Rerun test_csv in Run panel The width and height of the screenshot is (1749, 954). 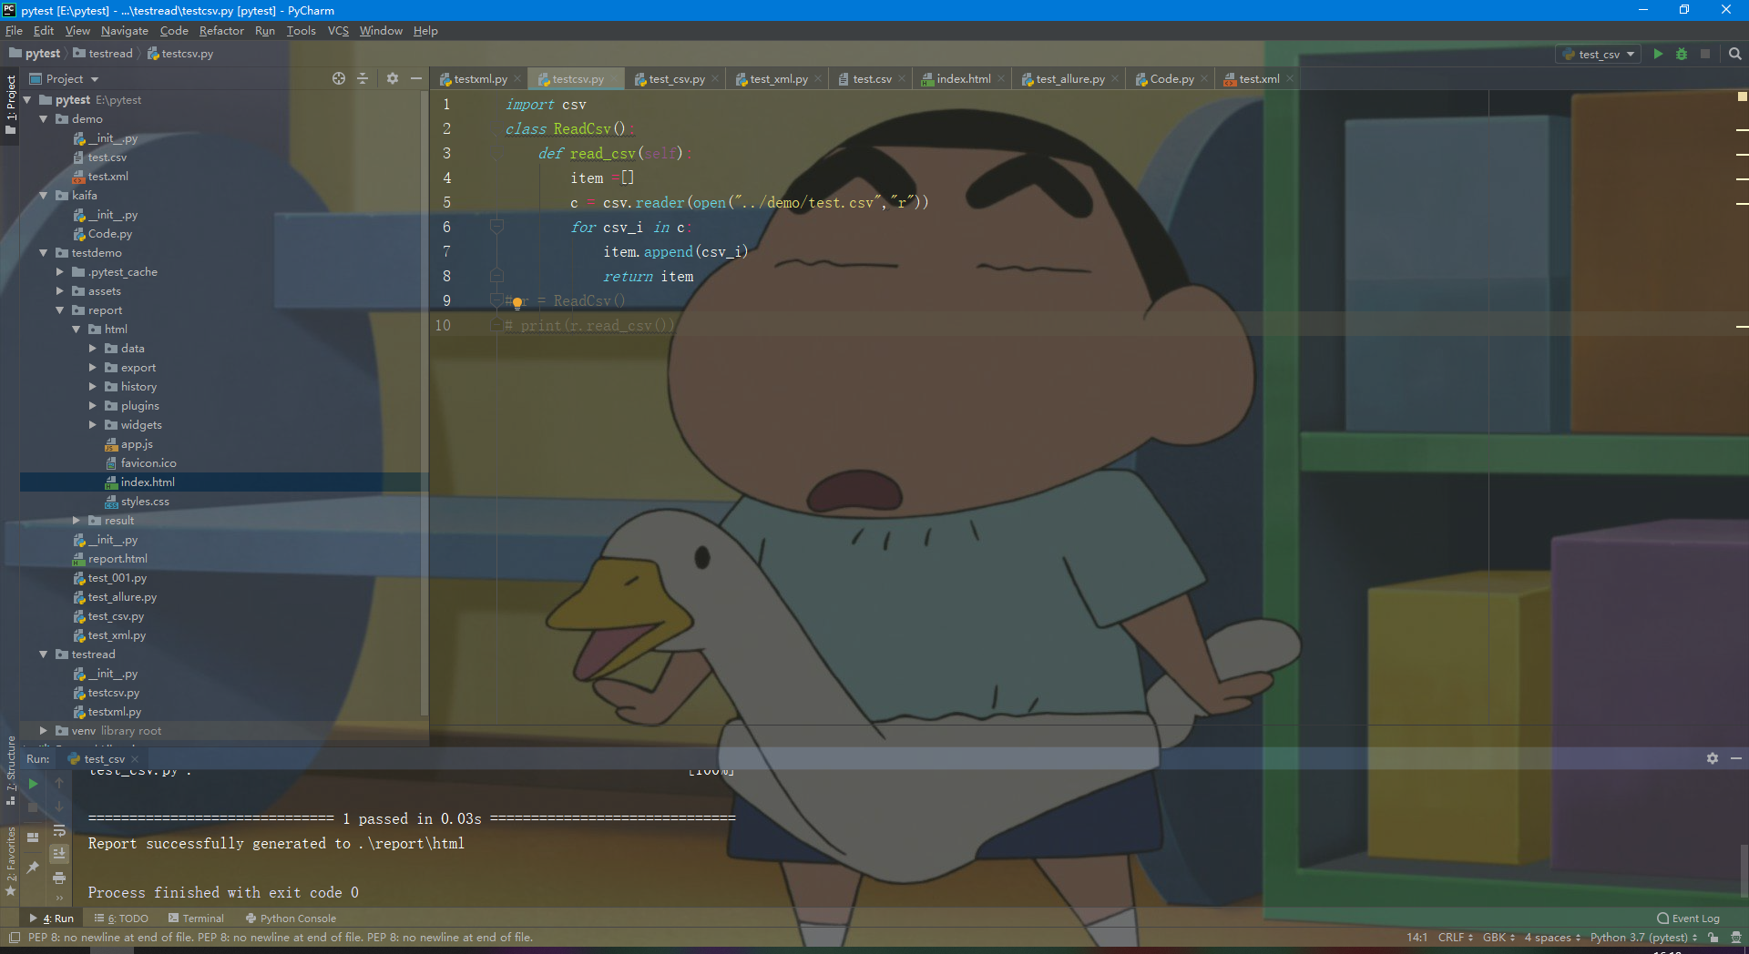tap(33, 783)
